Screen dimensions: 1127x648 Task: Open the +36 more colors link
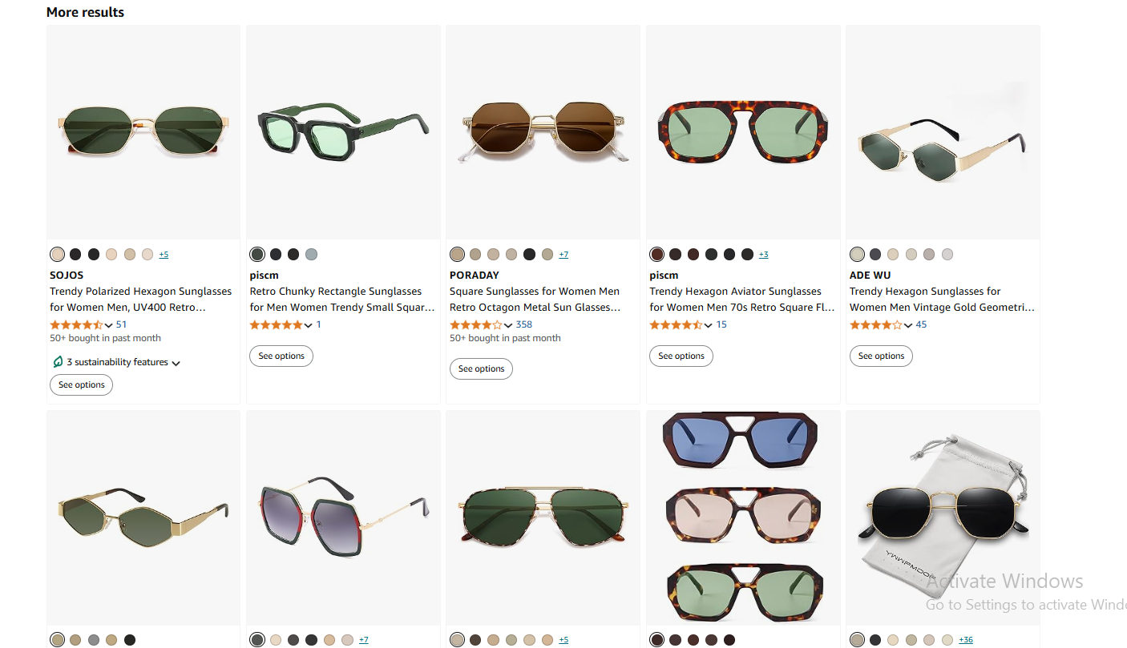(966, 640)
